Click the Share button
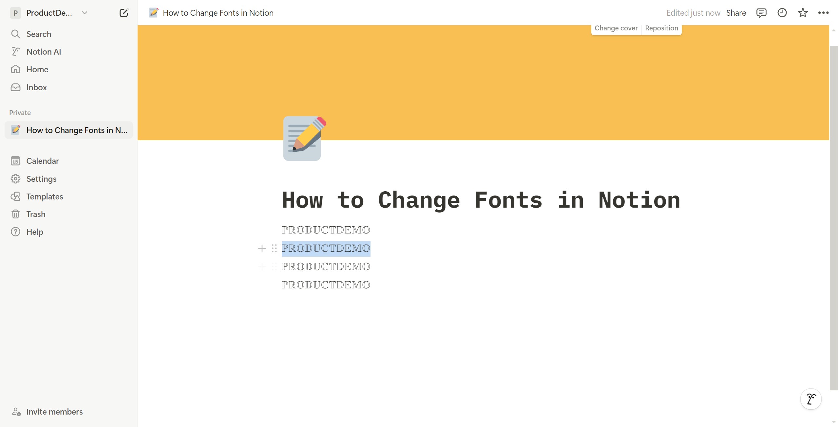The width and height of the screenshot is (839, 427). click(x=736, y=13)
